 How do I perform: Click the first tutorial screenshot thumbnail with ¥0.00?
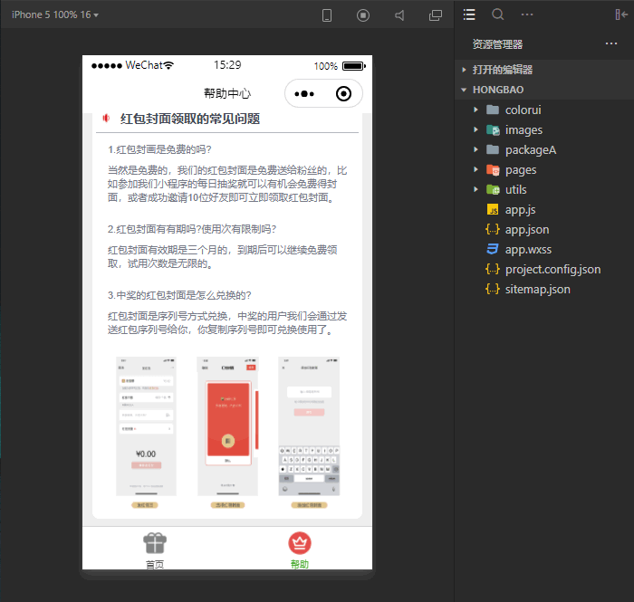(x=146, y=425)
